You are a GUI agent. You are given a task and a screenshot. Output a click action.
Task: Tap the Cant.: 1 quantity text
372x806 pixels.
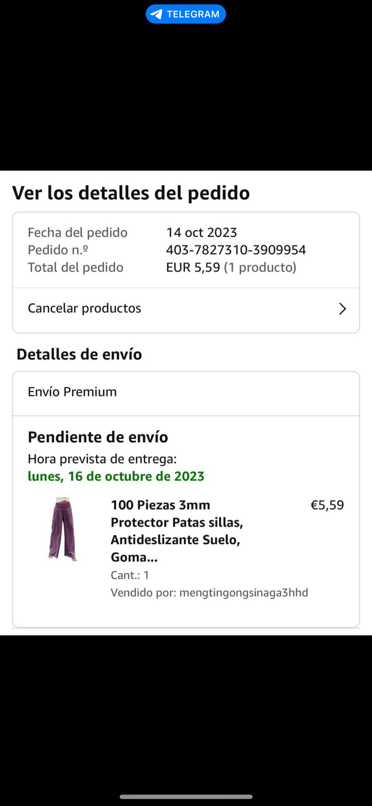coord(130,575)
